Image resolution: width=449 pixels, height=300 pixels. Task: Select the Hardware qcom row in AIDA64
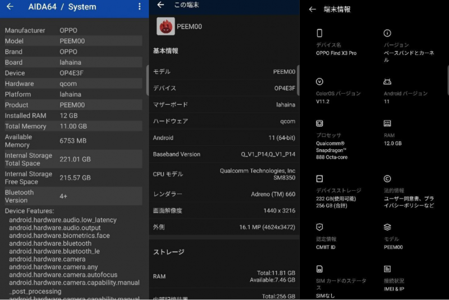pyautogui.click(x=74, y=84)
